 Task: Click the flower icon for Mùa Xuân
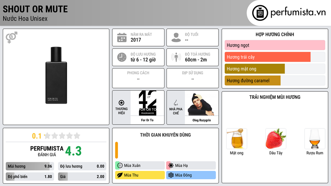(120, 166)
